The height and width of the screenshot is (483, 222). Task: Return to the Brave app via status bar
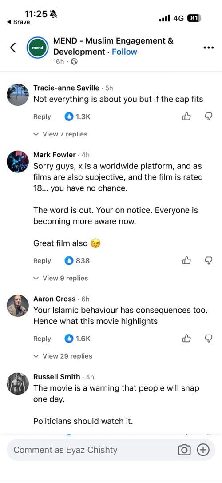click(19, 22)
